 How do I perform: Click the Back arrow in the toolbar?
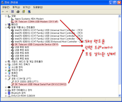pos(3,12)
